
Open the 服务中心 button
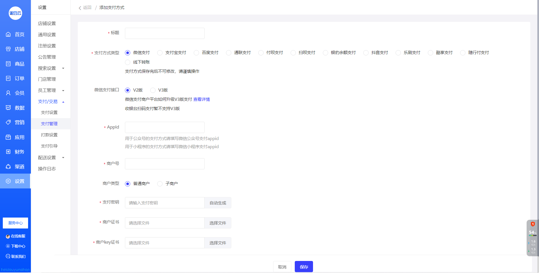pos(15,223)
